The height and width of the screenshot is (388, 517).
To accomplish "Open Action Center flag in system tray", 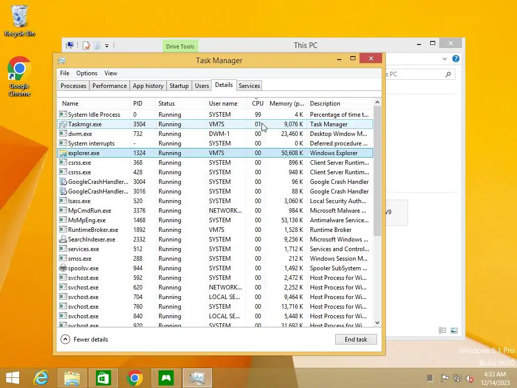I will (445, 378).
